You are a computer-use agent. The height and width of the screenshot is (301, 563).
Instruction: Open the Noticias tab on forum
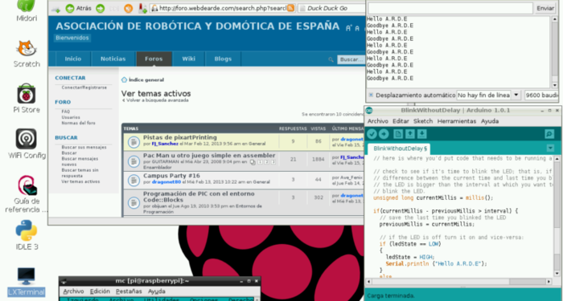click(x=113, y=59)
